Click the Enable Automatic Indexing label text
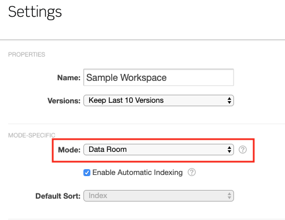 tap(137, 173)
